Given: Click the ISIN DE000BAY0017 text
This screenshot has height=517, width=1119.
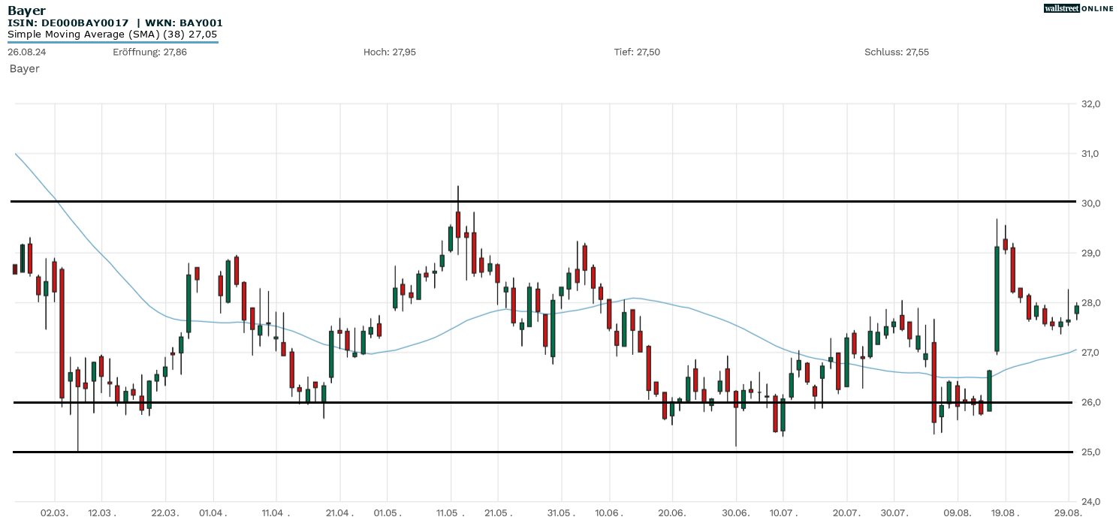Looking at the screenshot, I should click(x=68, y=23).
